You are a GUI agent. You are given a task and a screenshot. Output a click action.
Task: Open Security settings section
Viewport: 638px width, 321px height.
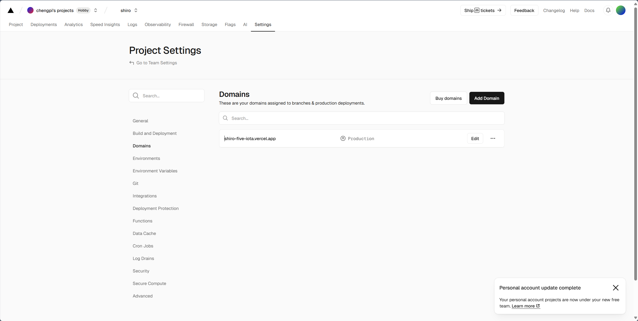point(141,271)
